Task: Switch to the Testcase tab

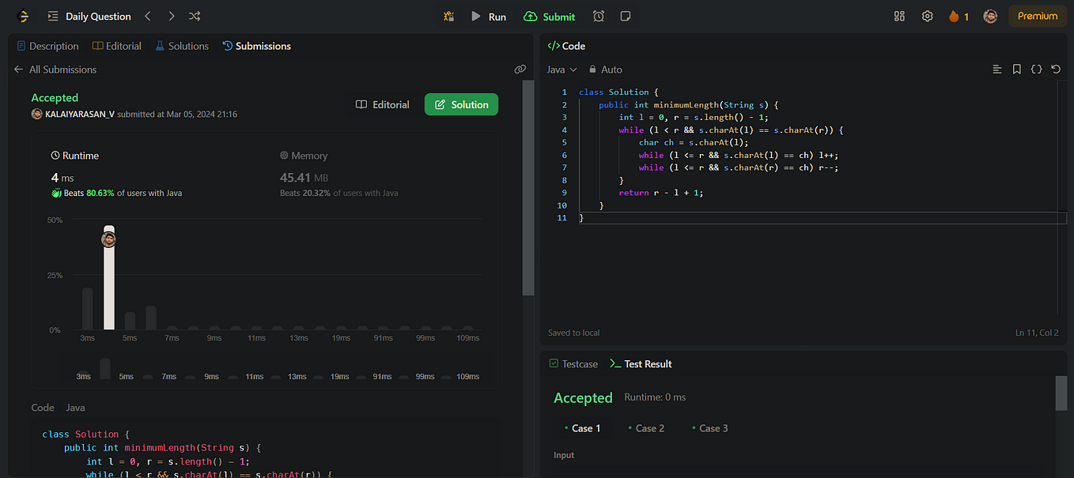Action: click(x=573, y=363)
